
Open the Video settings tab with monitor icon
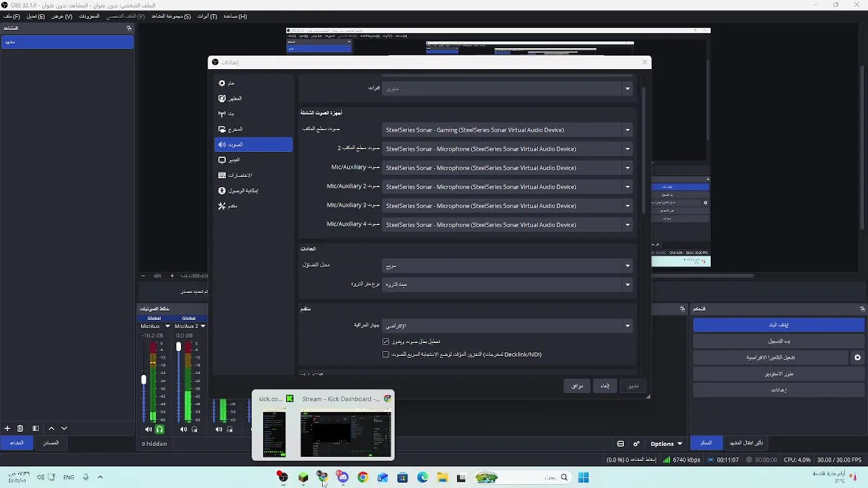coord(253,160)
